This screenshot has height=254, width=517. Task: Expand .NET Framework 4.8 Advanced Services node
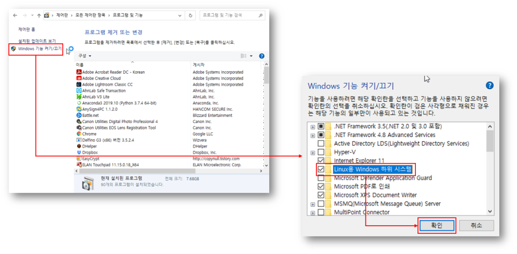[x=313, y=135]
